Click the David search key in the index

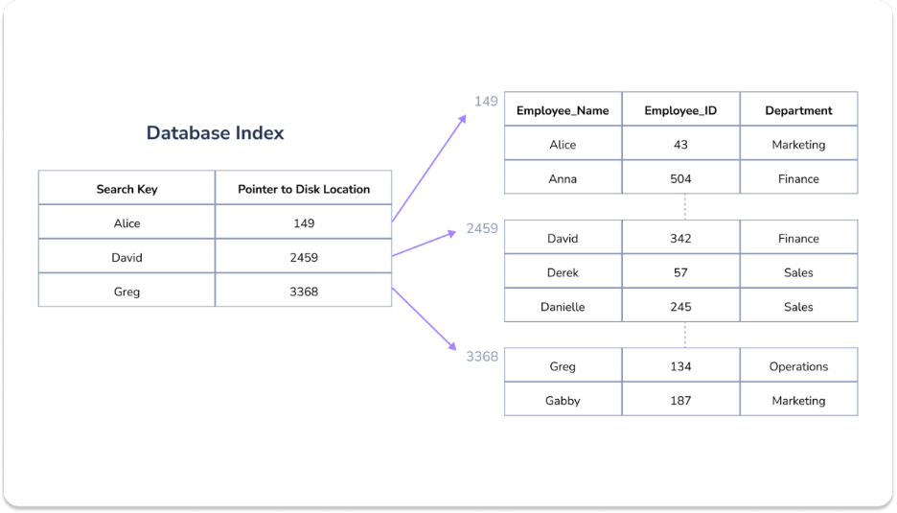coord(126,258)
